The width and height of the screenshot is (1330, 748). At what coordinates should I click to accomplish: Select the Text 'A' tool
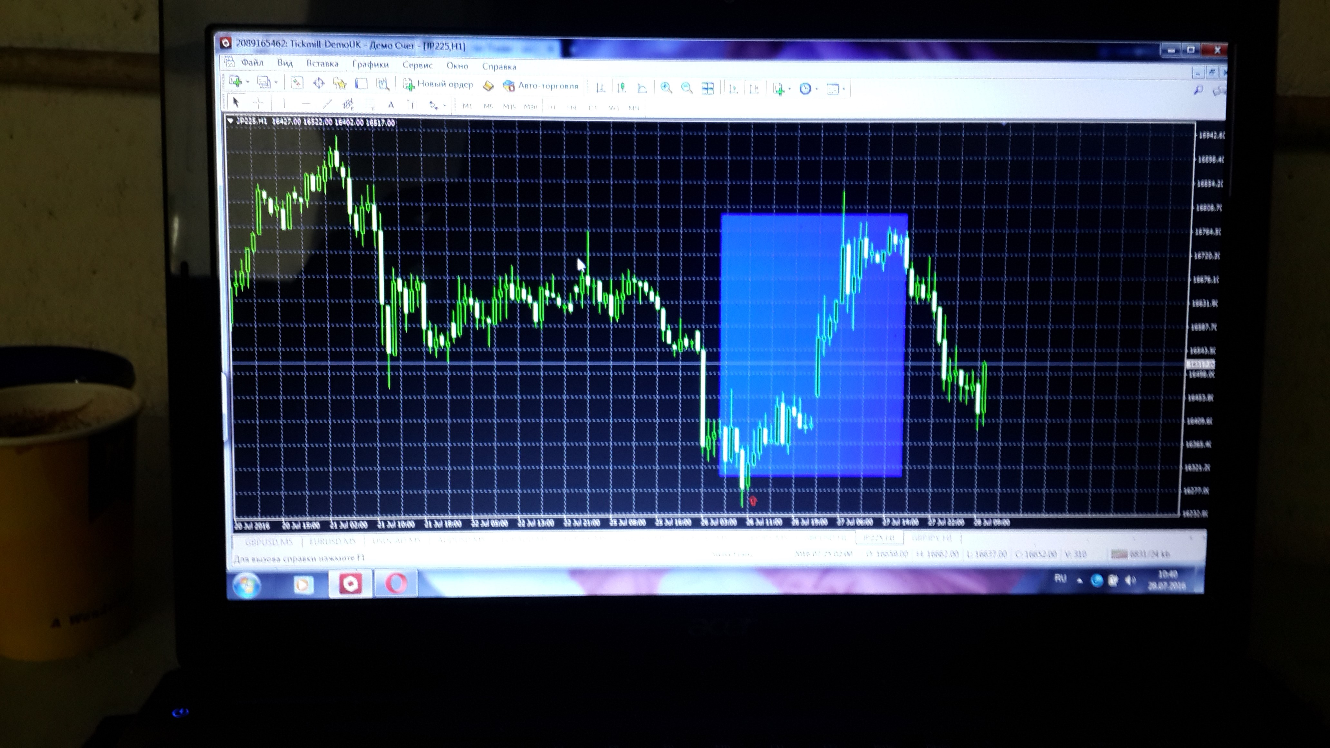point(391,105)
